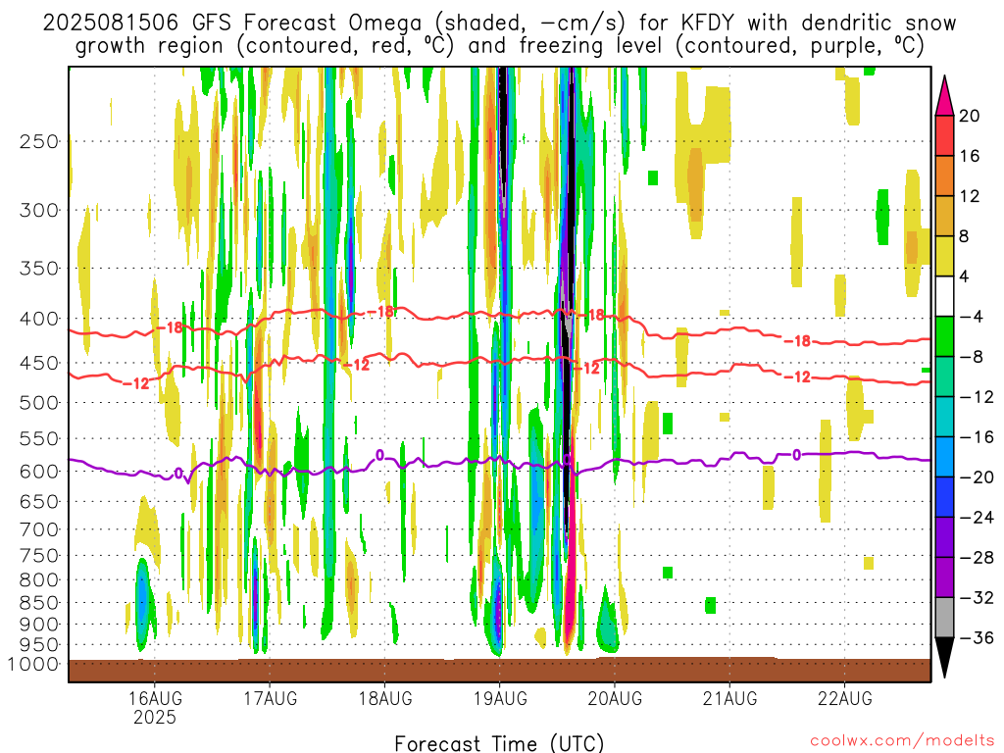Click the black lower arrow tip of the colorbar

click(x=944, y=658)
